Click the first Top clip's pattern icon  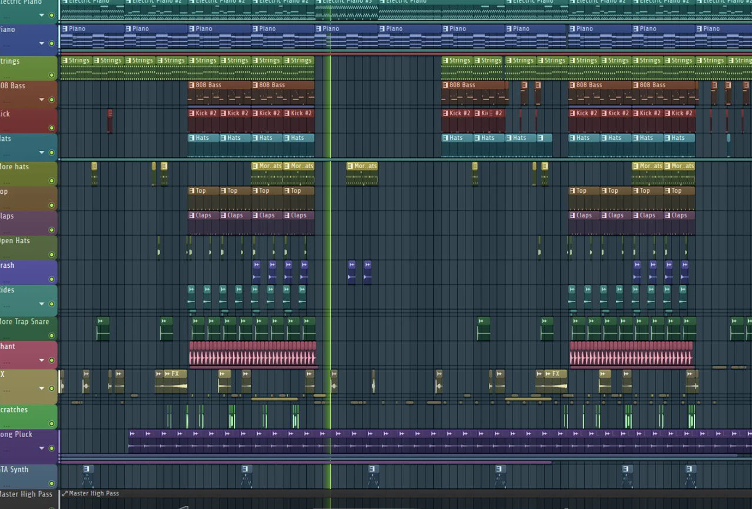pos(191,191)
